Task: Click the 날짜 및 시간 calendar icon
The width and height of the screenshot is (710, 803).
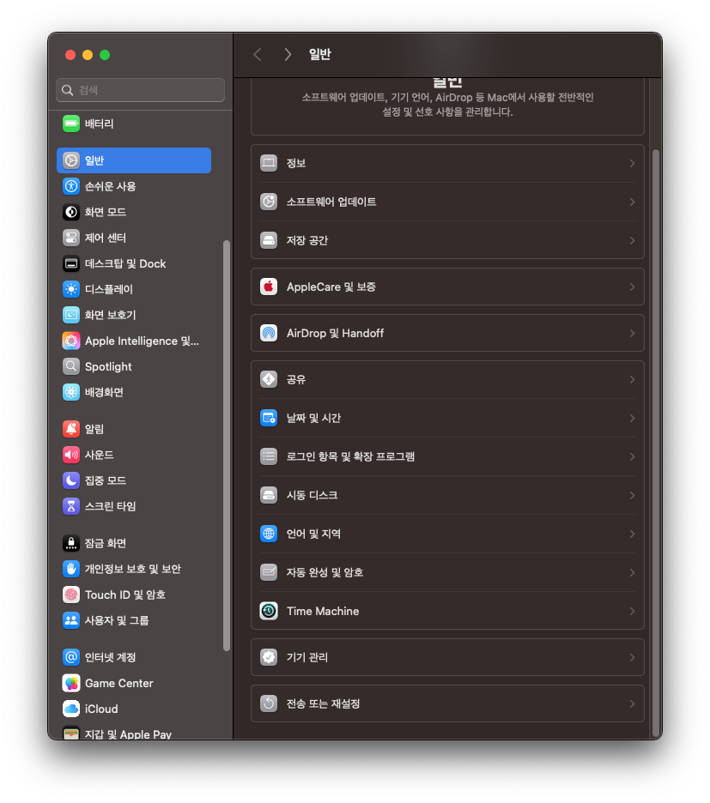Action: 269,418
